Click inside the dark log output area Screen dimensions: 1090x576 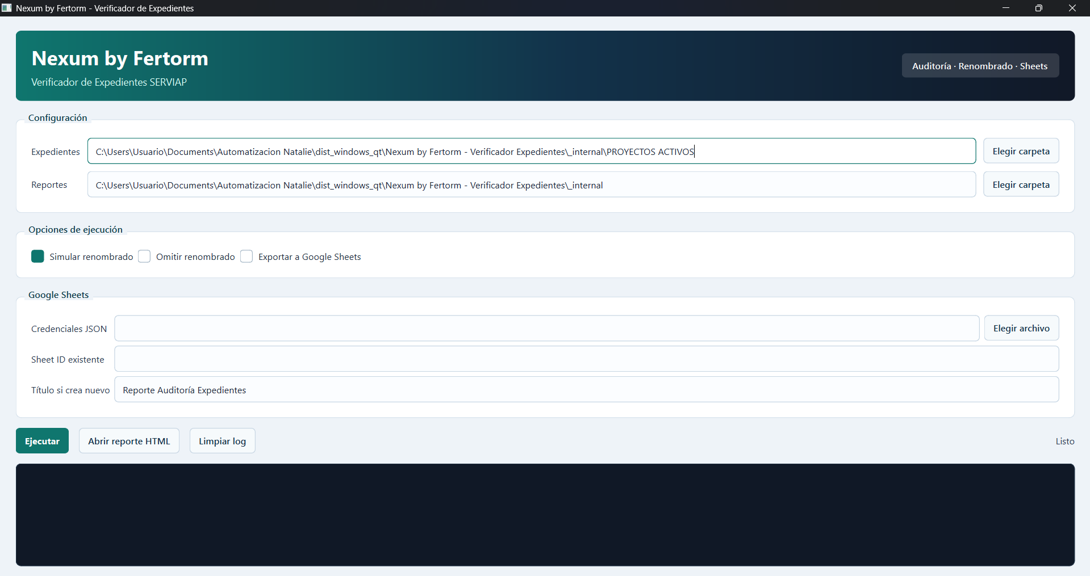[545, 515]
